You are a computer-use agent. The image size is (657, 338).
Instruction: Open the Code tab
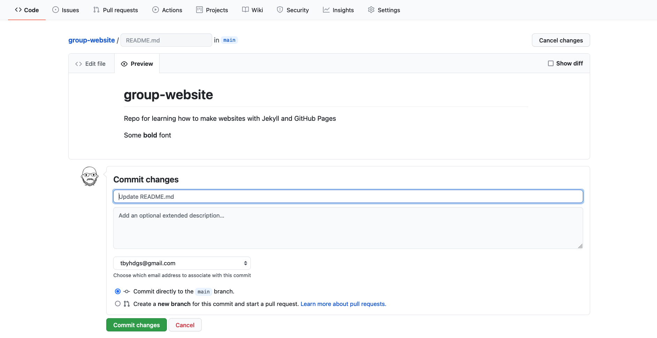coord(27,10)
